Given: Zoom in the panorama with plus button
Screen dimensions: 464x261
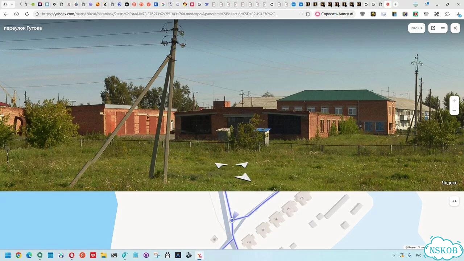Looking at the screenshot, I should pyautogui.click(x=454, y=100).
